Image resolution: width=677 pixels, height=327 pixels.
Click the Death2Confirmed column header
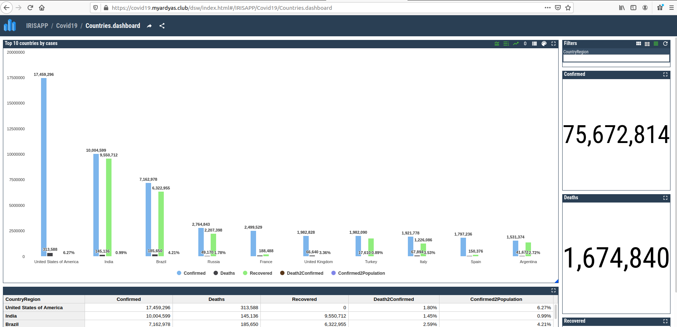pyautogui.click(x=394, y=299)
